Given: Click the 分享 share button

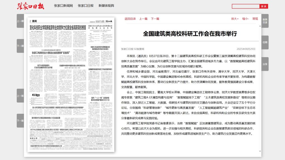Looking at the screenshot, I should click(265, 64).
